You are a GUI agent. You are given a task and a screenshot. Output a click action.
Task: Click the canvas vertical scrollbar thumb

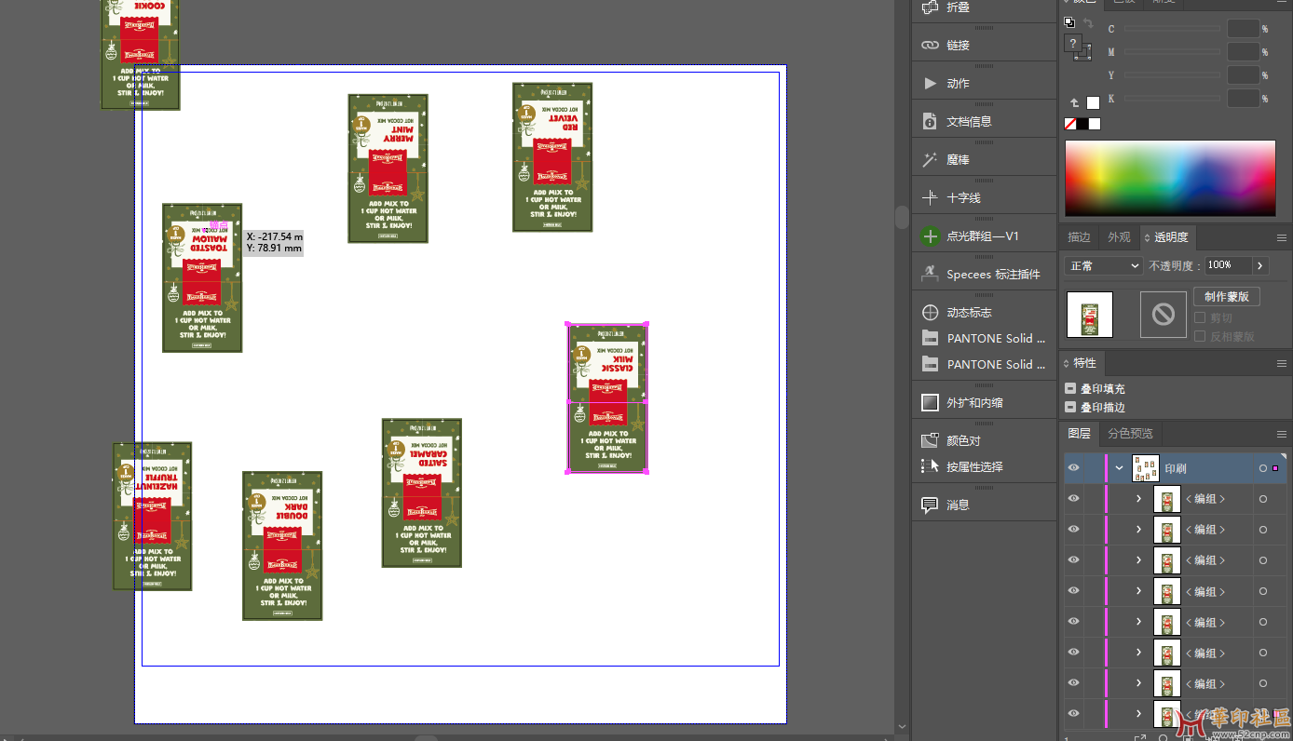(x=902, y=217)
